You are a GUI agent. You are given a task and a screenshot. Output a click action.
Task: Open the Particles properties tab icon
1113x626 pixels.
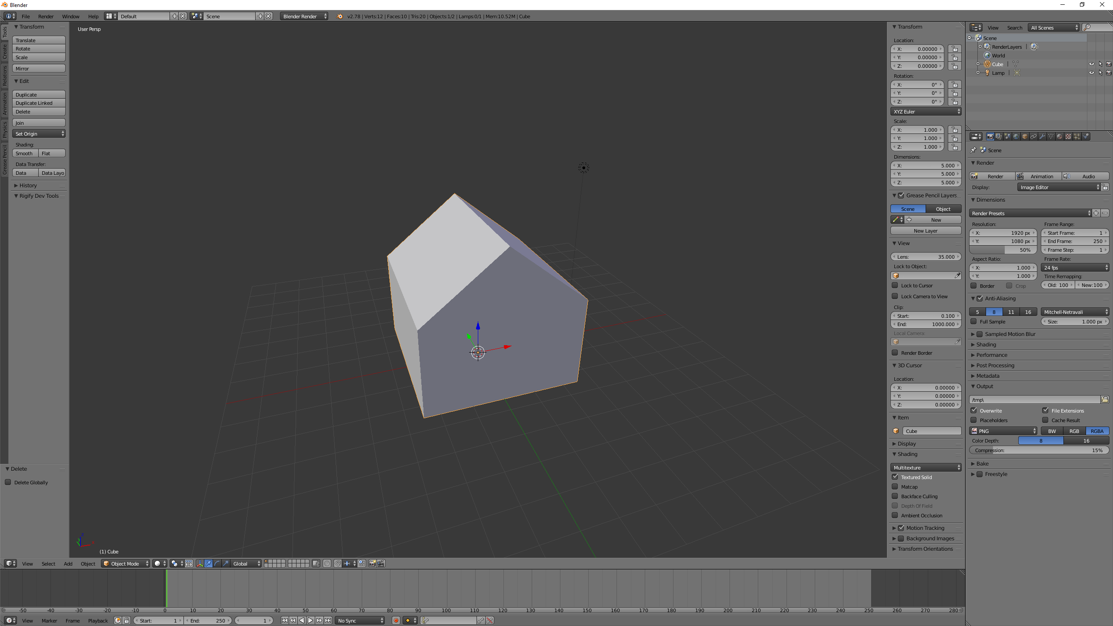coord(1077,137)
